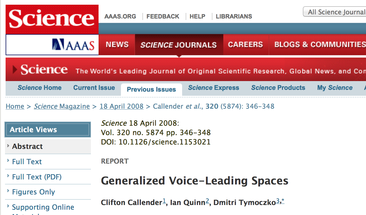
Task: Click the AAAS logo banner
Action: 73,45
